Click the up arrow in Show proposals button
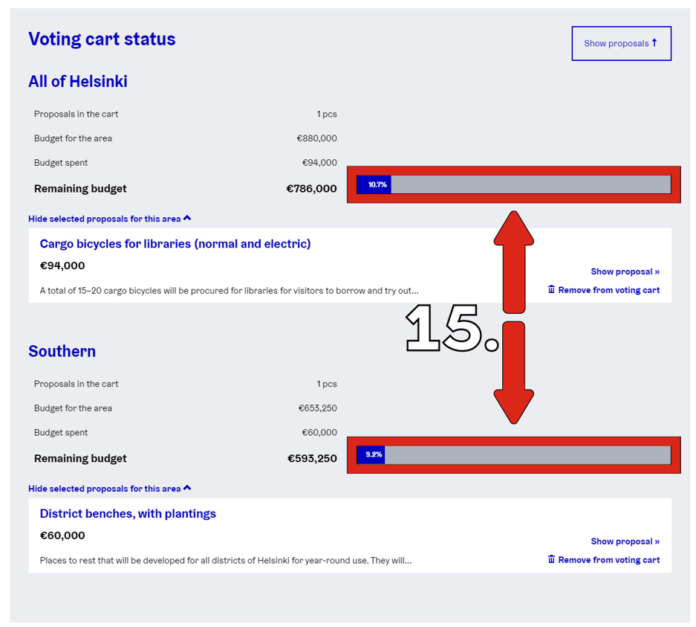Screen dimensions: 696x627 click(x=654, y=43)
